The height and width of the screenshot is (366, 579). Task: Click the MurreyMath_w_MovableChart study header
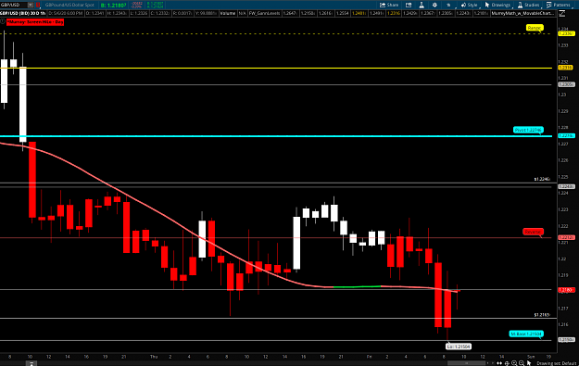pyautogui.click(x=522, y=13)
